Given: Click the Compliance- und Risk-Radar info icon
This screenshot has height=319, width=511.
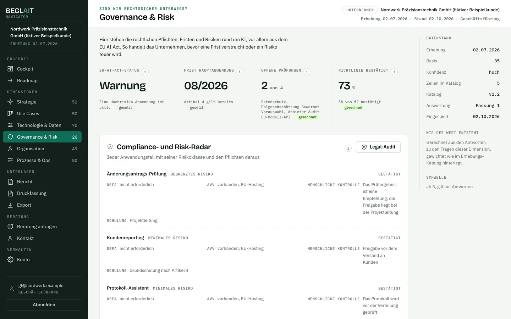Looking at the screenshot, I should (348, 148).
